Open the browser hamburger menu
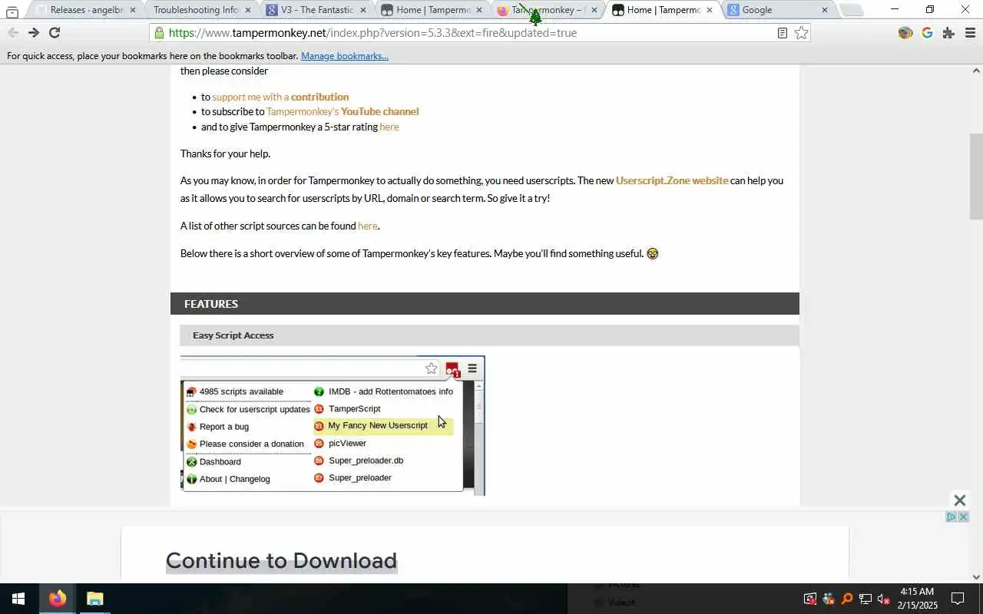983x614 pixels. pos(970,32)
